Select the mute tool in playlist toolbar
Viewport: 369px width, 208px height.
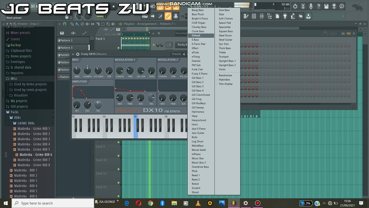[x=87, y=24]
